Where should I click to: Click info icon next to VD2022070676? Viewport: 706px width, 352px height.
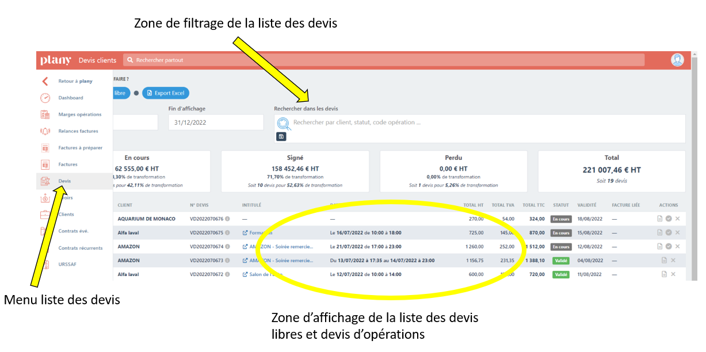coord(227,219)
